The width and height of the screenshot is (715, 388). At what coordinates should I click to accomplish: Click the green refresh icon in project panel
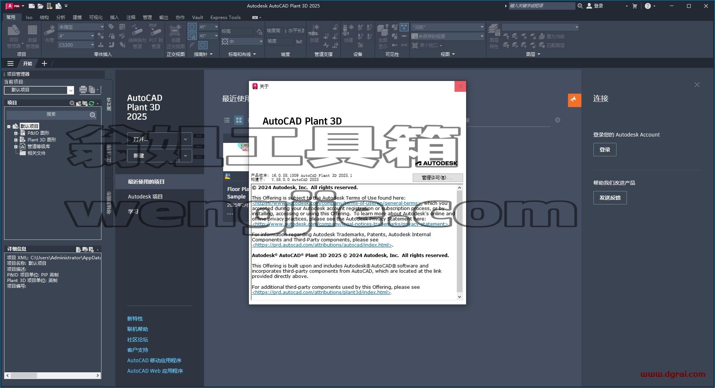coord(91,103)
